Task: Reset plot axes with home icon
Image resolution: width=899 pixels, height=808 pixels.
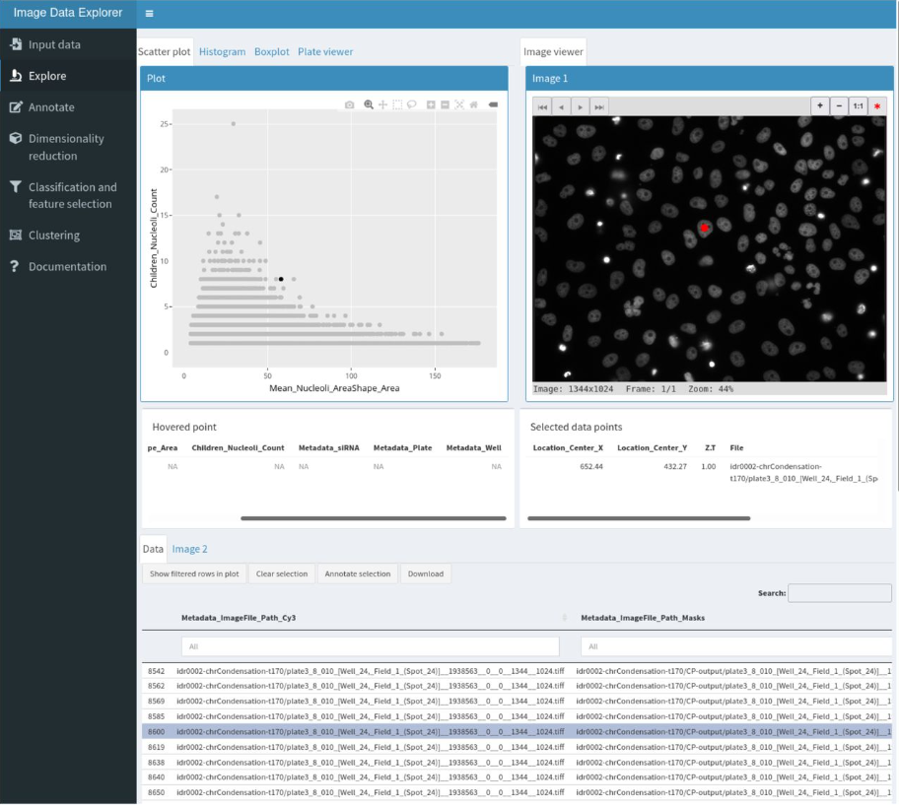Action: click(473, 104)
